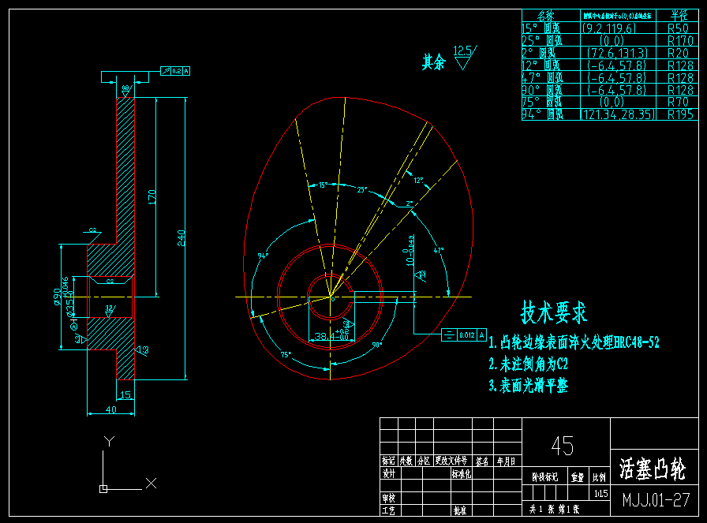Click the R170 radius cell
The image size is (707, 523).
[x=677, y=40]
